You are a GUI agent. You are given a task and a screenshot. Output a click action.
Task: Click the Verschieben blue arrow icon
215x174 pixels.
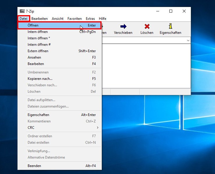click(x=123, y=27)
